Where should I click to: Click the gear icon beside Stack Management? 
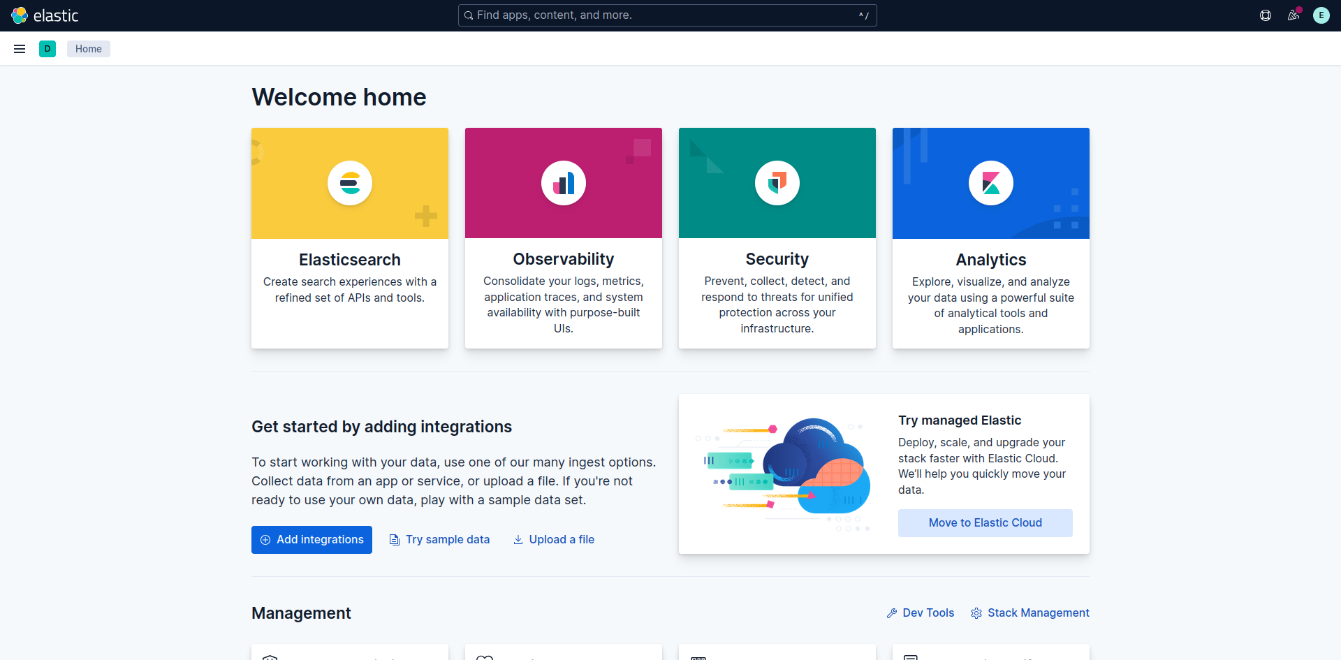[976, 613]
